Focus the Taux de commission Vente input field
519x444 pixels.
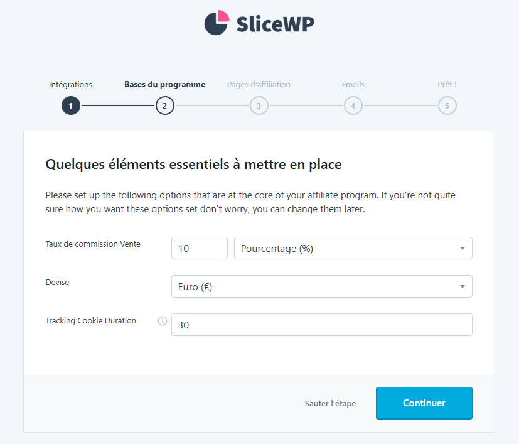(199, 248)
